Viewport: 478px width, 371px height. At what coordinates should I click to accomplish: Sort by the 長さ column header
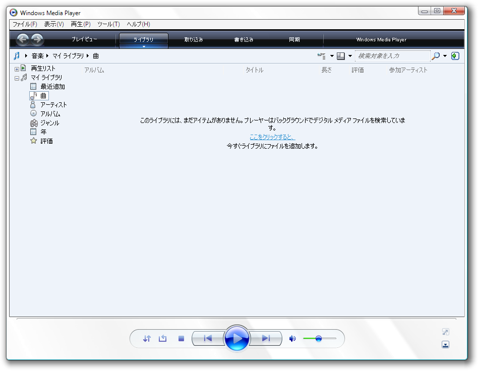coord(327,70)
